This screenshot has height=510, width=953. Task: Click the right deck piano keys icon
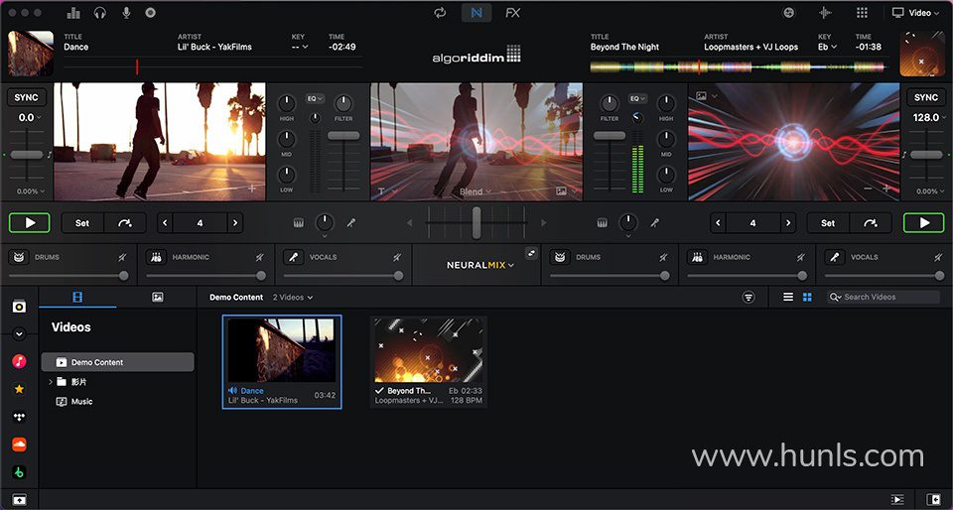(602, 223)
